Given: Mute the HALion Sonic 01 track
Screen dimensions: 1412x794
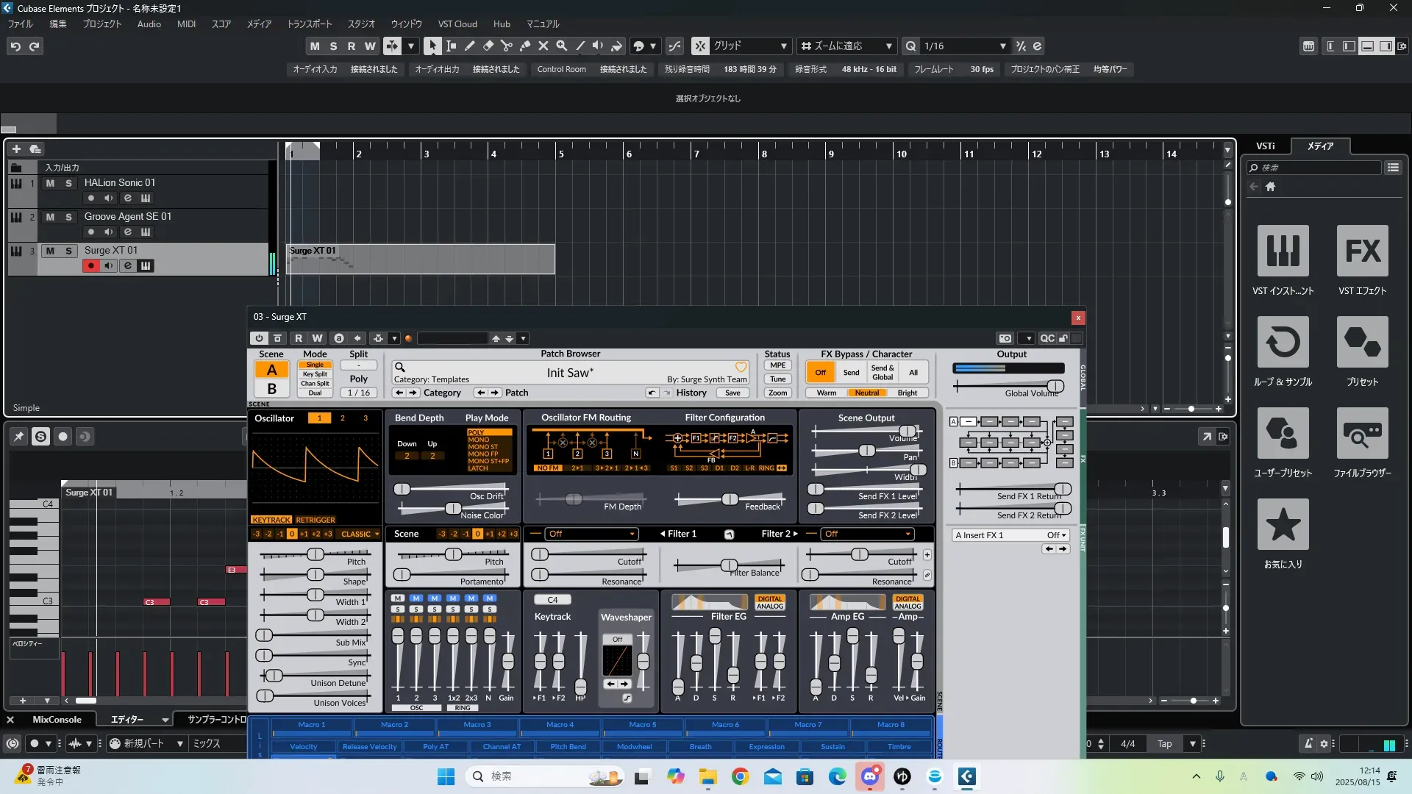Looking at the screenshot, I should tap(50, 183).
